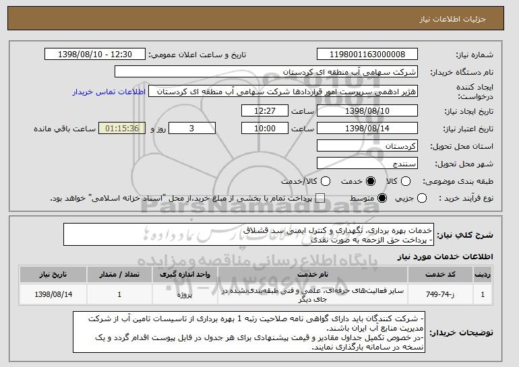The height and width of the screenshot is (367, 519).
Task: Click the request creator name field
Action: coord(283,92)
